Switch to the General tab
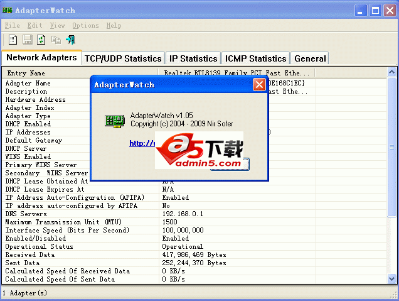The image size is (399, 301). click(x=310, y=58)
